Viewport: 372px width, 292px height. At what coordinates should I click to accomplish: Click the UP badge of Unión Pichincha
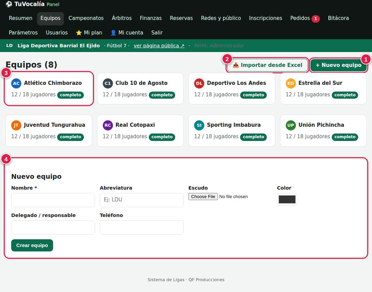pyautogui.click(x=291, y=125)
